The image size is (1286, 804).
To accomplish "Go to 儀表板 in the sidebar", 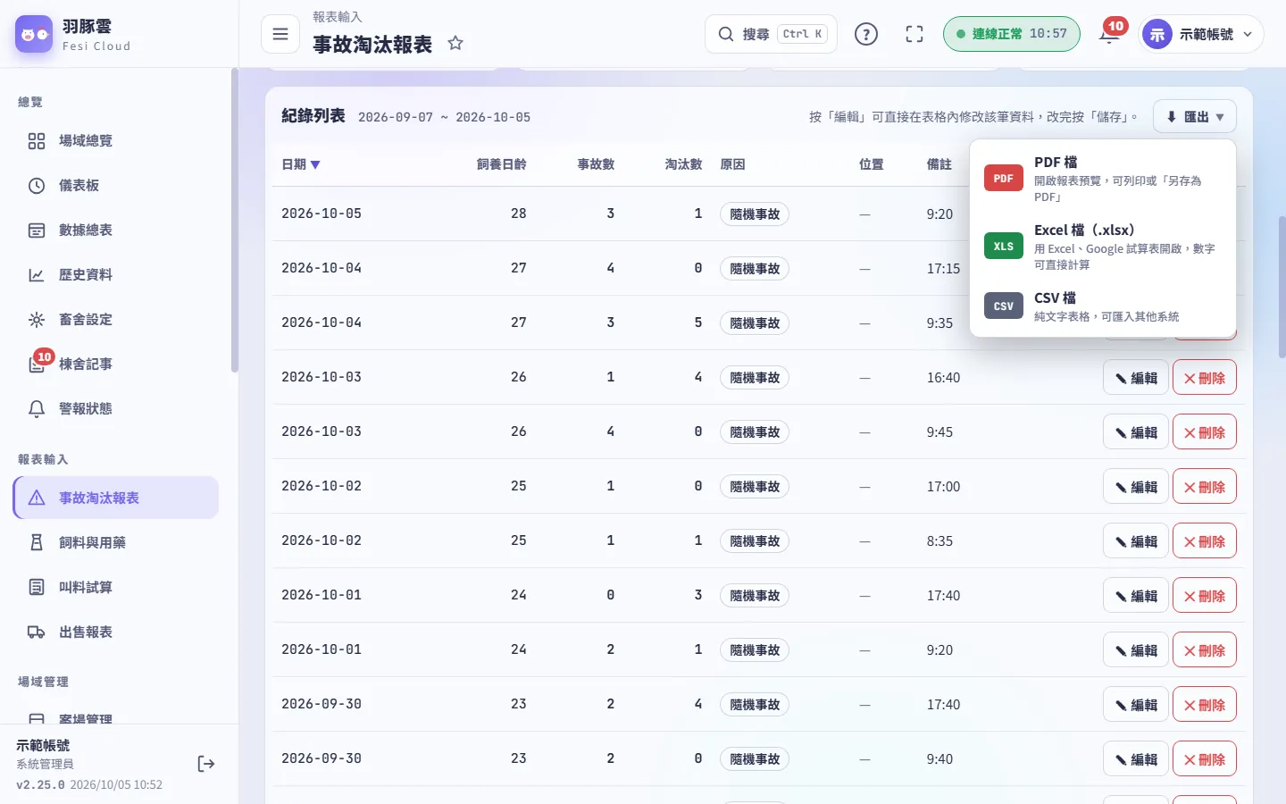I will pyautogui.click(x=116, y=186).
